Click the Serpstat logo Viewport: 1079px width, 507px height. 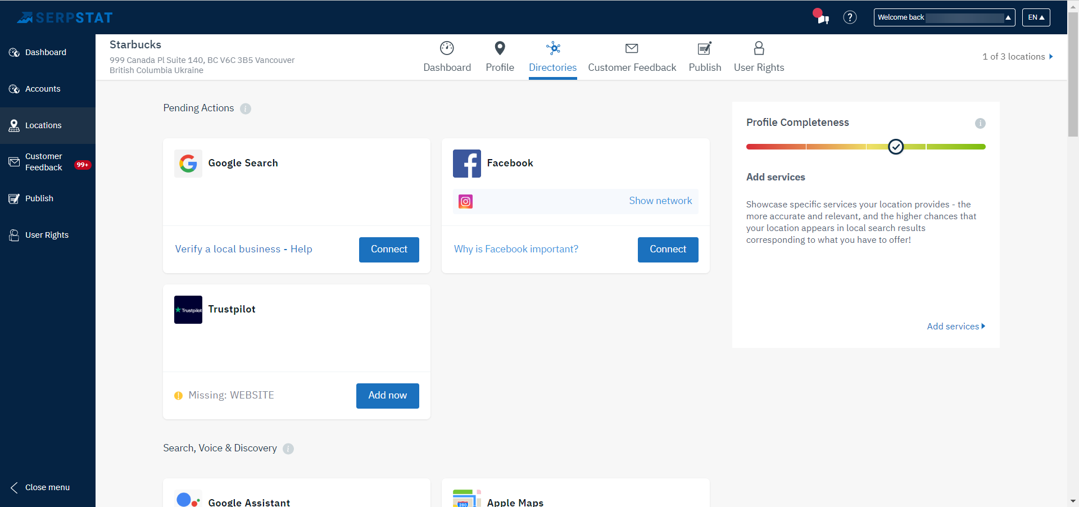[65, 17]
